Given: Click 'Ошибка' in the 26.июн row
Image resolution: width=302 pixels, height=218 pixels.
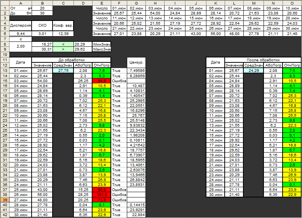Looking at the screenshot, I should tap(119, 195).
